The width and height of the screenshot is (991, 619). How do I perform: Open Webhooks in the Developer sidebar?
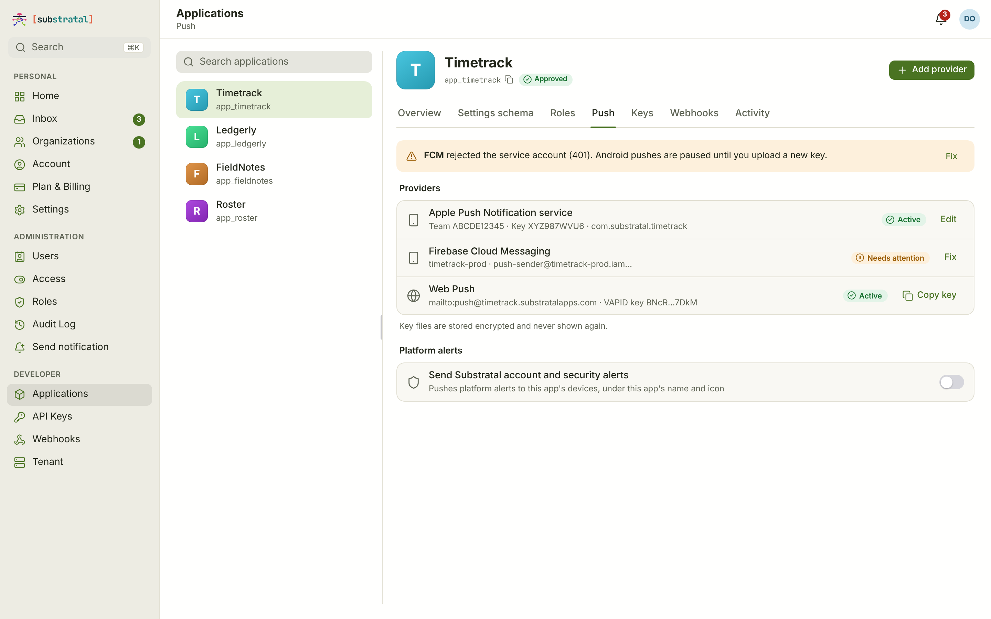tap(79, 439)
